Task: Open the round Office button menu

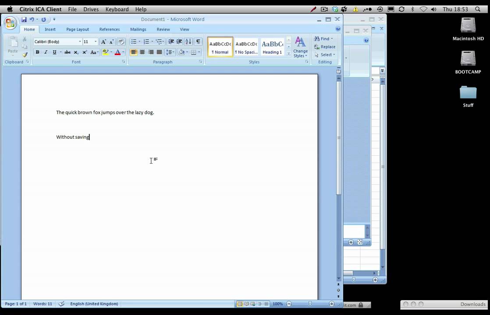Action: coord(10,23)
